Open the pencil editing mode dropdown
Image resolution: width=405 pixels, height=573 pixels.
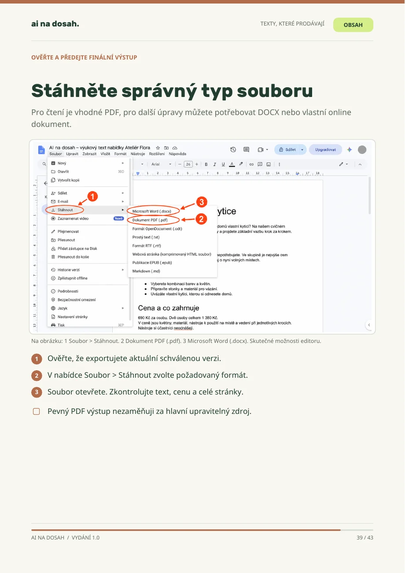point(344,164)
